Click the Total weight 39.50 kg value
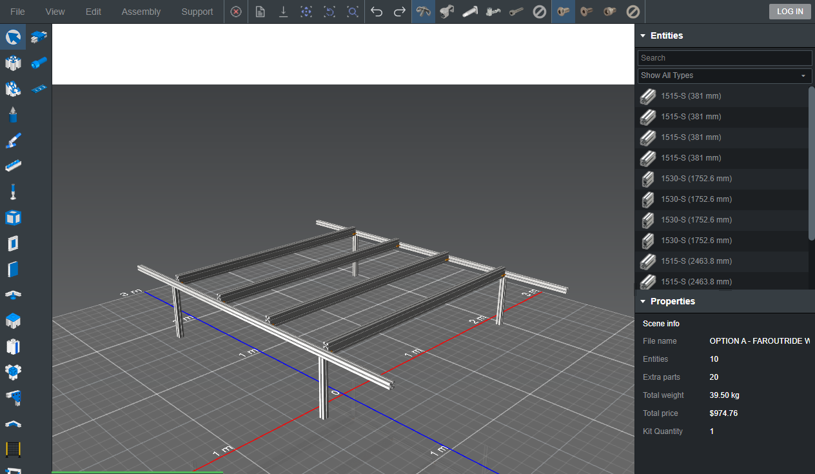Viewport: 815px width, 474px height. pyautogui.click(x=725, y=395)
